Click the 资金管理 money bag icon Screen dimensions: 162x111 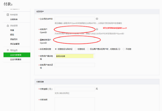[8, 26]
